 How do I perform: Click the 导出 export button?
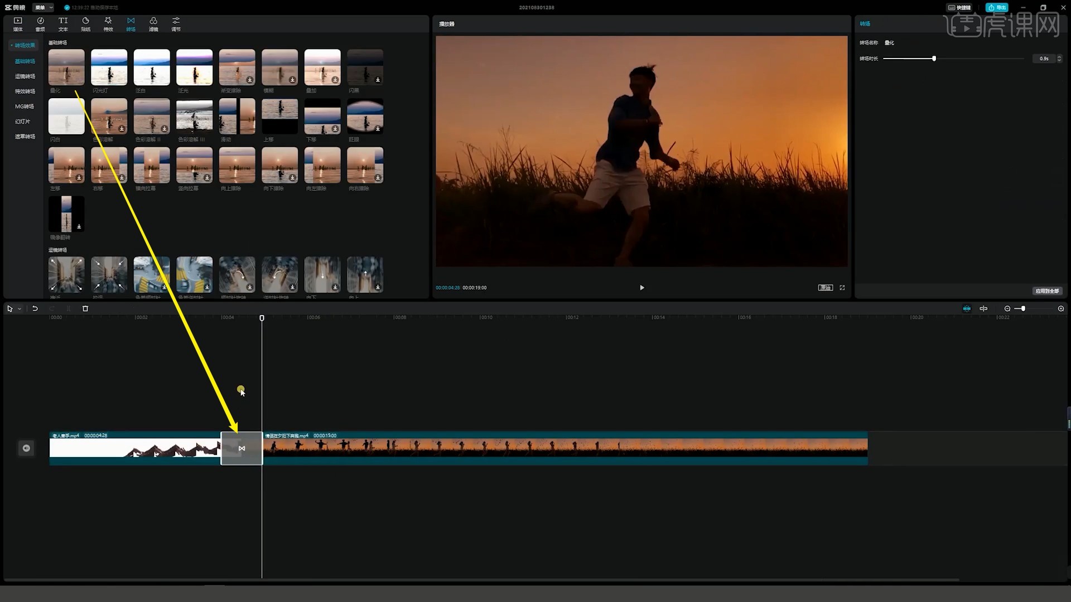coord(997,7)
